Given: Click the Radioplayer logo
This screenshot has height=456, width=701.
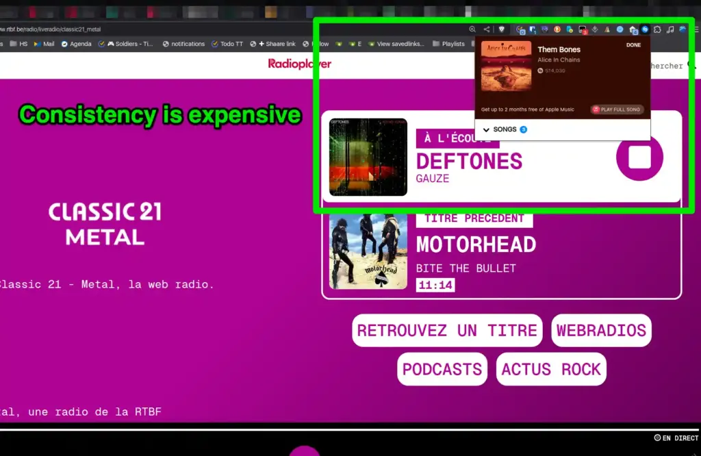Looking at the screenshot, I should pyautogui.click(x=300, y=64).
